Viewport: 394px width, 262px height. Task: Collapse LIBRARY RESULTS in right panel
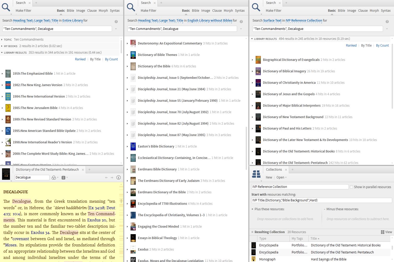point(252,39)
